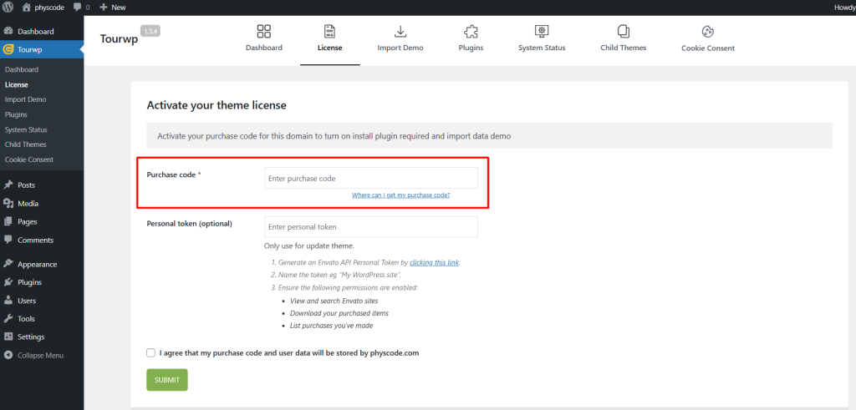
Task: Click the Child Themes copy icon
Action: click(x=624, y=31)
